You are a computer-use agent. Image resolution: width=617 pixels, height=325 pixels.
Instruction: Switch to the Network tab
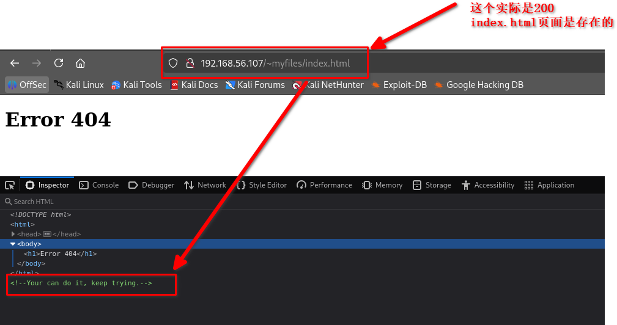(x=205, y=185)
